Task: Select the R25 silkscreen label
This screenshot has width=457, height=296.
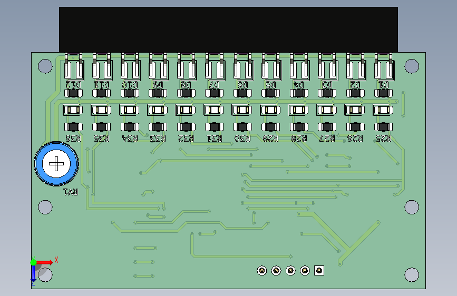Action: pyautogui.click(x=383, y=139)
